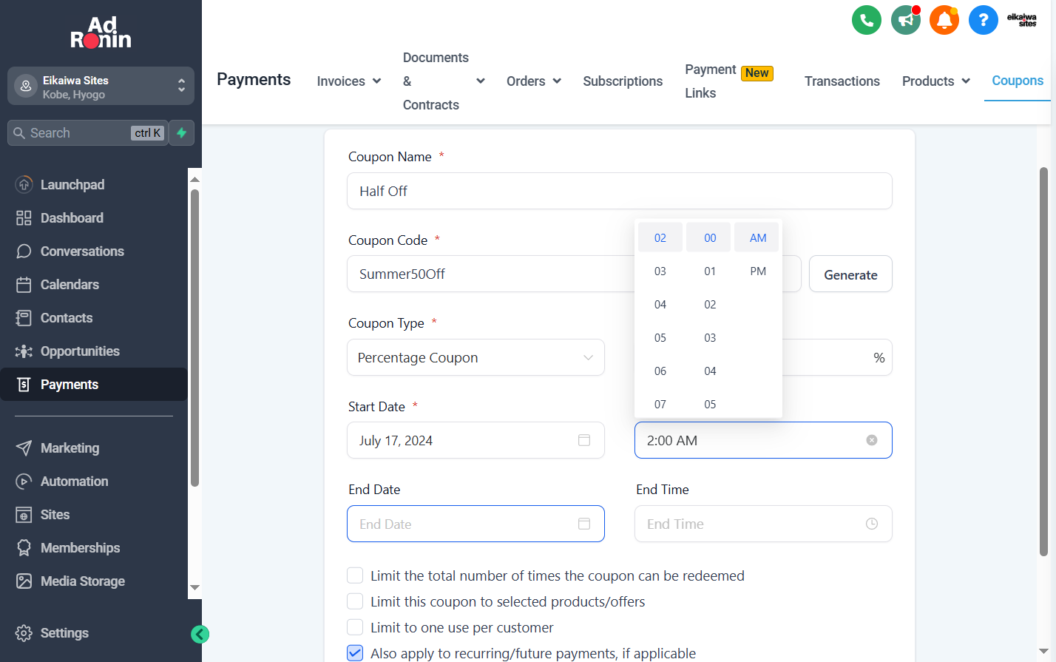Check limit coupon to selected products/offers
The image size is (1056, 662).
(355, 601)
